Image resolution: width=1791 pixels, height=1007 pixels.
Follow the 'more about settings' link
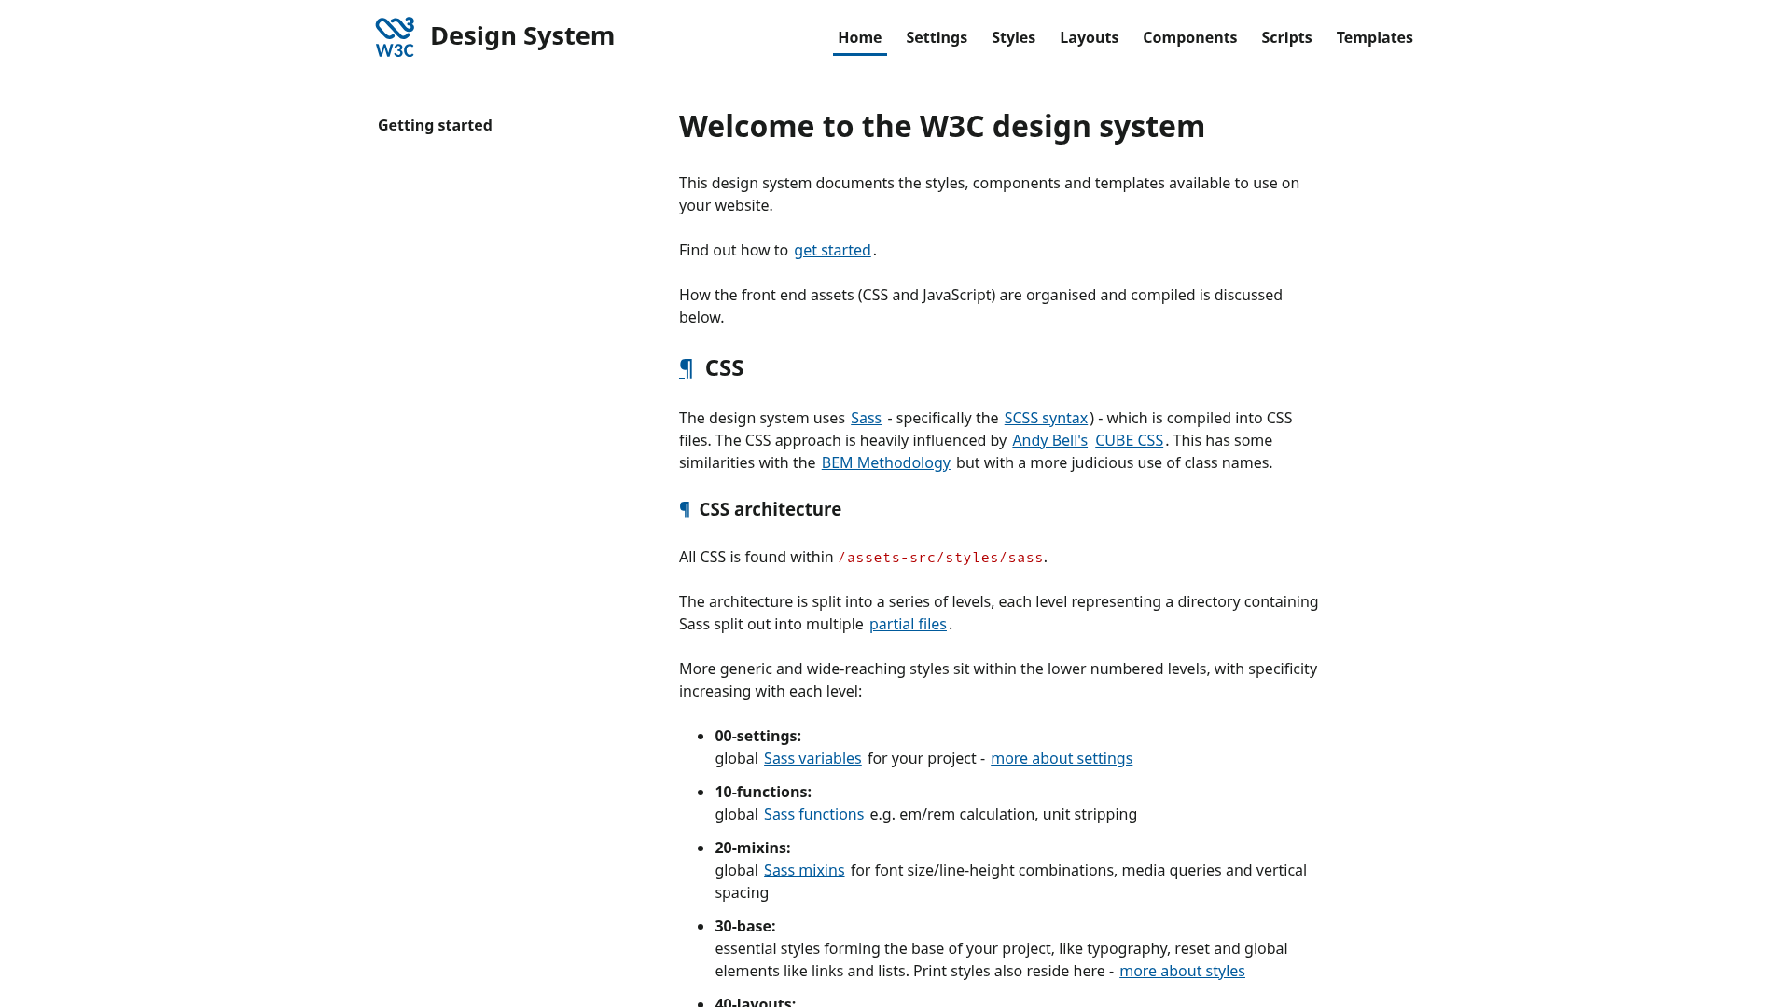coord(1062,758)
